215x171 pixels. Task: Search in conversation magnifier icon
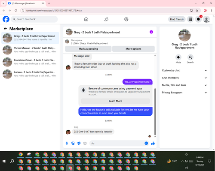[190, 57]
